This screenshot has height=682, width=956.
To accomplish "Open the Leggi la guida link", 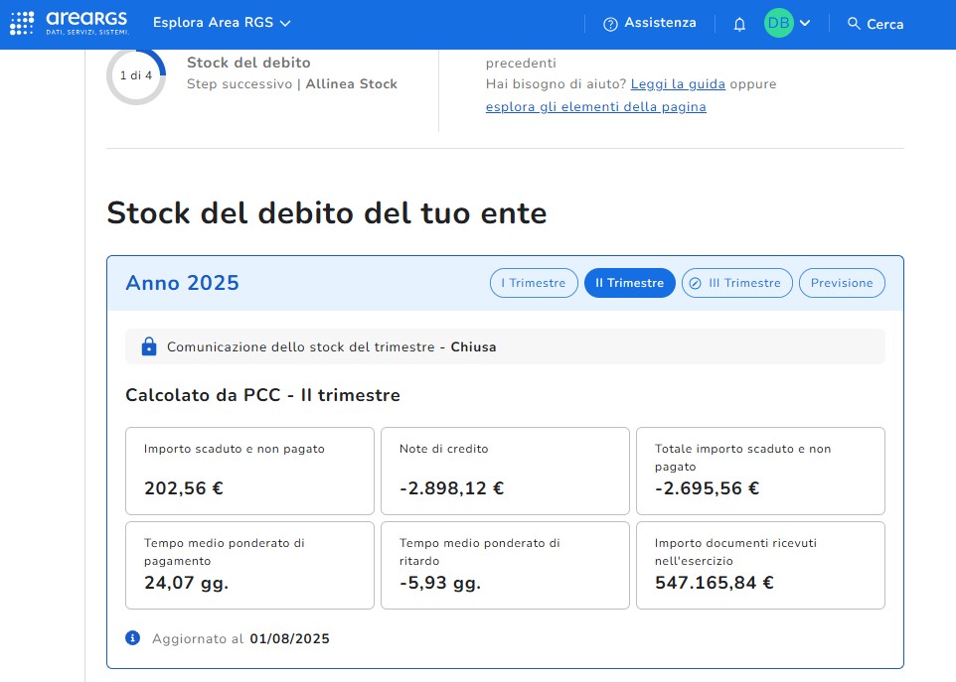I will 678,84.
